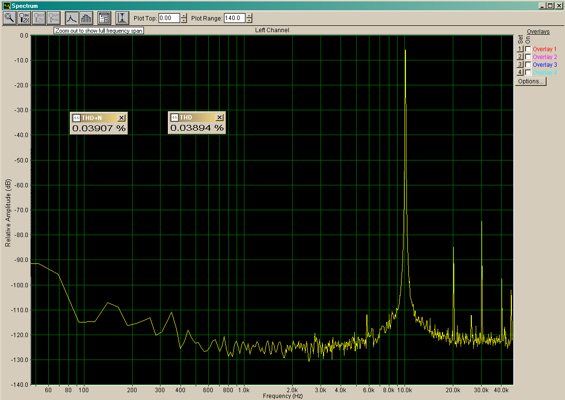Click the Plot Top: label
The image size is (565, 400).
[145, 19]
